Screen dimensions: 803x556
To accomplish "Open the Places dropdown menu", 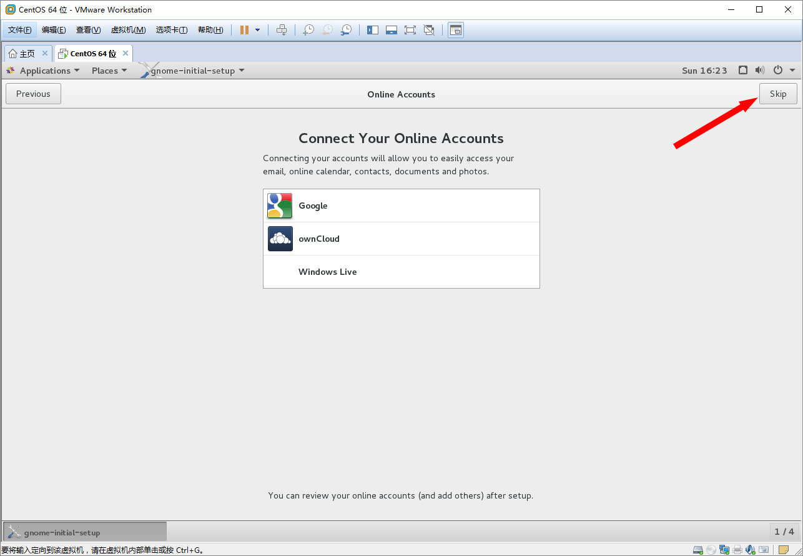I will coord(109,71).
